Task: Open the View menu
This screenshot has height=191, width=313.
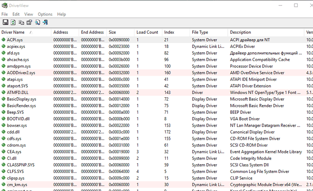Action: click(x=28, y=14)
